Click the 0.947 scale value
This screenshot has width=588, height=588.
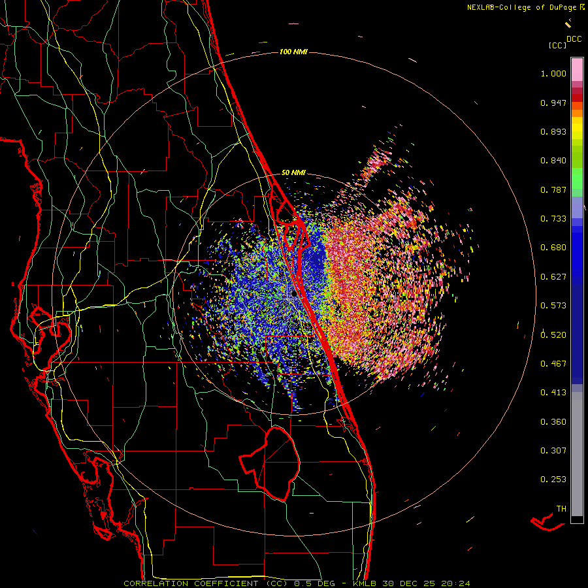click(553, 103)
